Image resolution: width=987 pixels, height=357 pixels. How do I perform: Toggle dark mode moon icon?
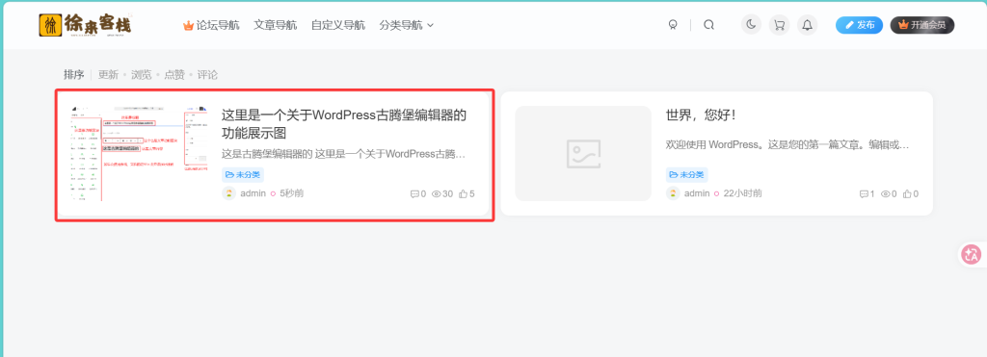(751, 25)
